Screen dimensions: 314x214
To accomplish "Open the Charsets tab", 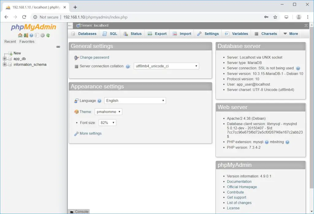I will (x=266, y=34).
